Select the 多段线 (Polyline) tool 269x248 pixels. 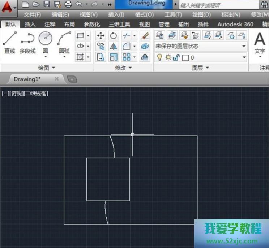point(27,43)
